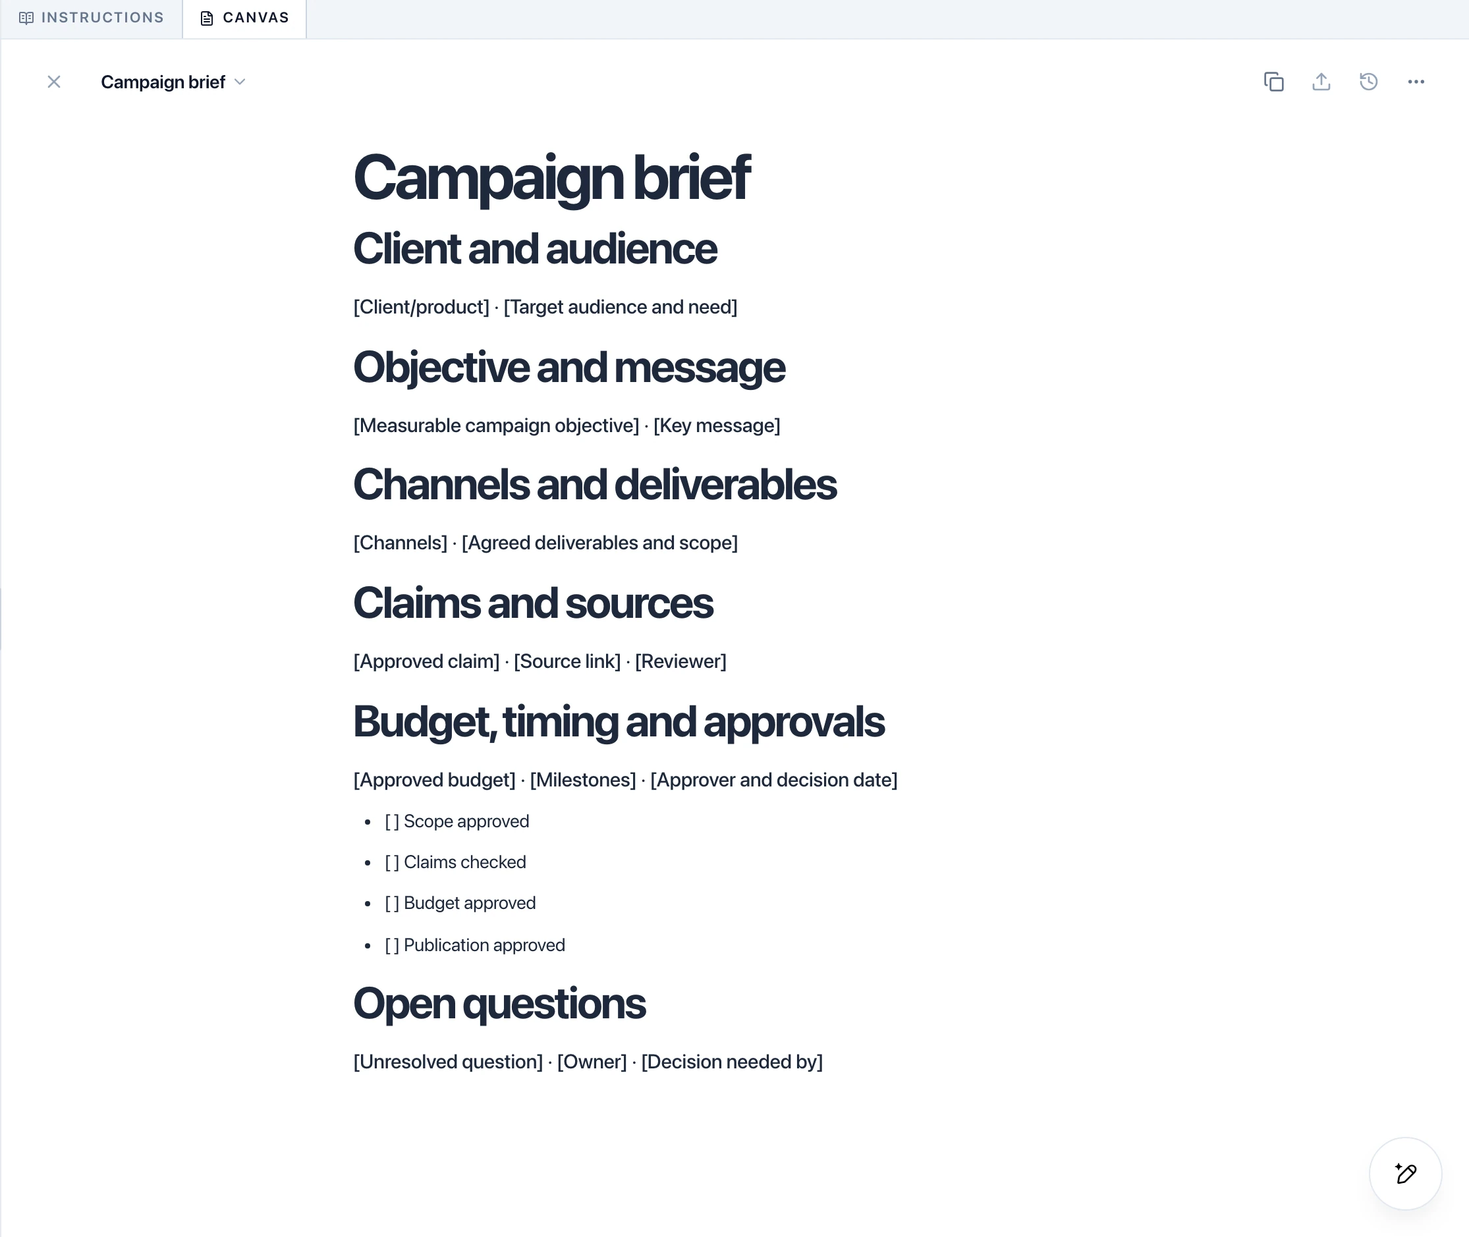The height and width of the screenshot is (1237, 1469).
Task: Click the Scope approved checklist item
Action: point(457,821)
